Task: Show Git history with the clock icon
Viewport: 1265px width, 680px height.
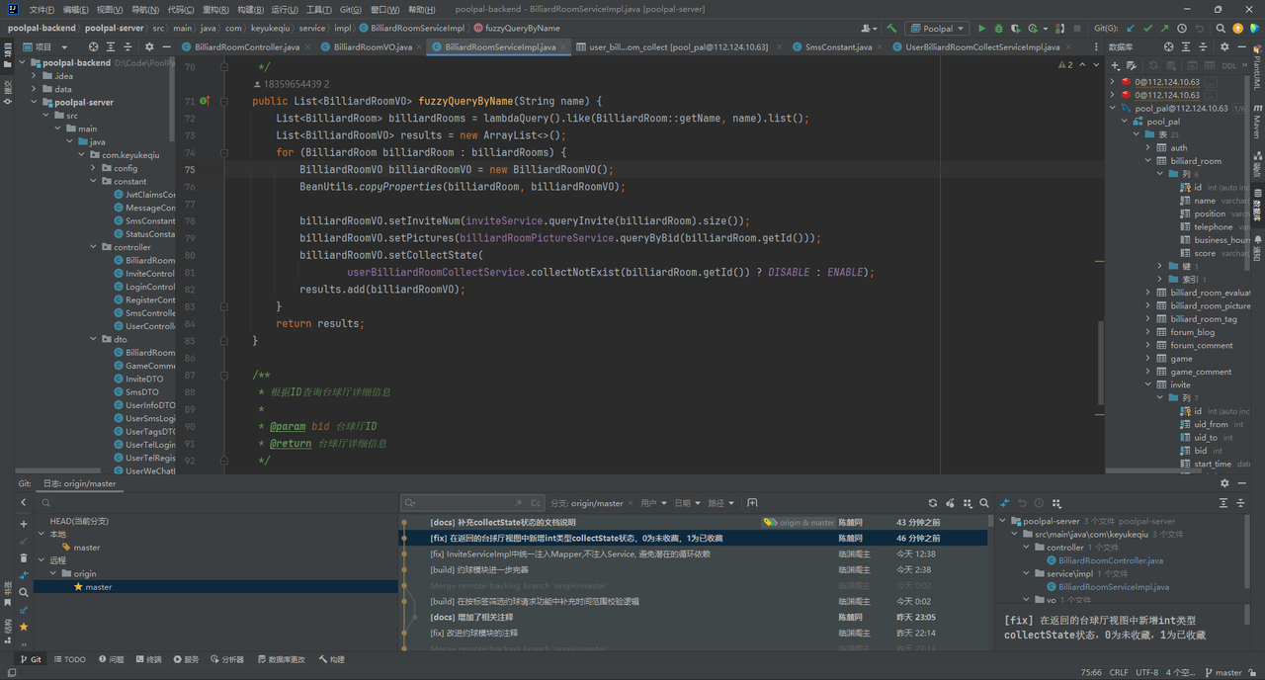Action: (1182, 29)
